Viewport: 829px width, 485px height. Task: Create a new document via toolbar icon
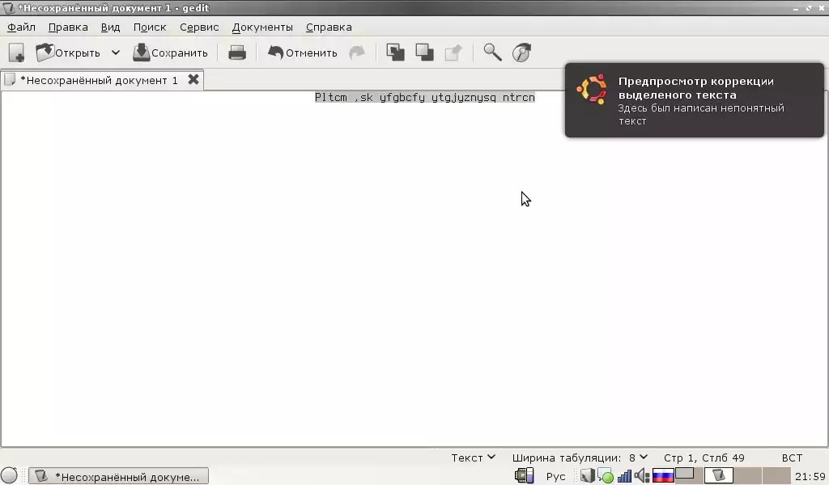[x=16, y=53]
